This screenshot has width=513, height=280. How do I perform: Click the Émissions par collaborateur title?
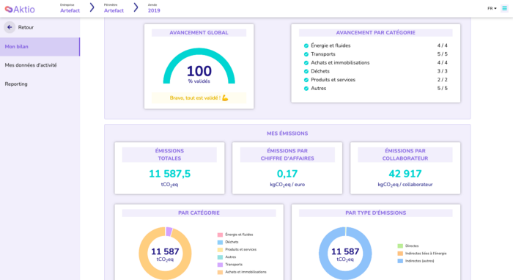pyautogui.click(x=405, y=155)
